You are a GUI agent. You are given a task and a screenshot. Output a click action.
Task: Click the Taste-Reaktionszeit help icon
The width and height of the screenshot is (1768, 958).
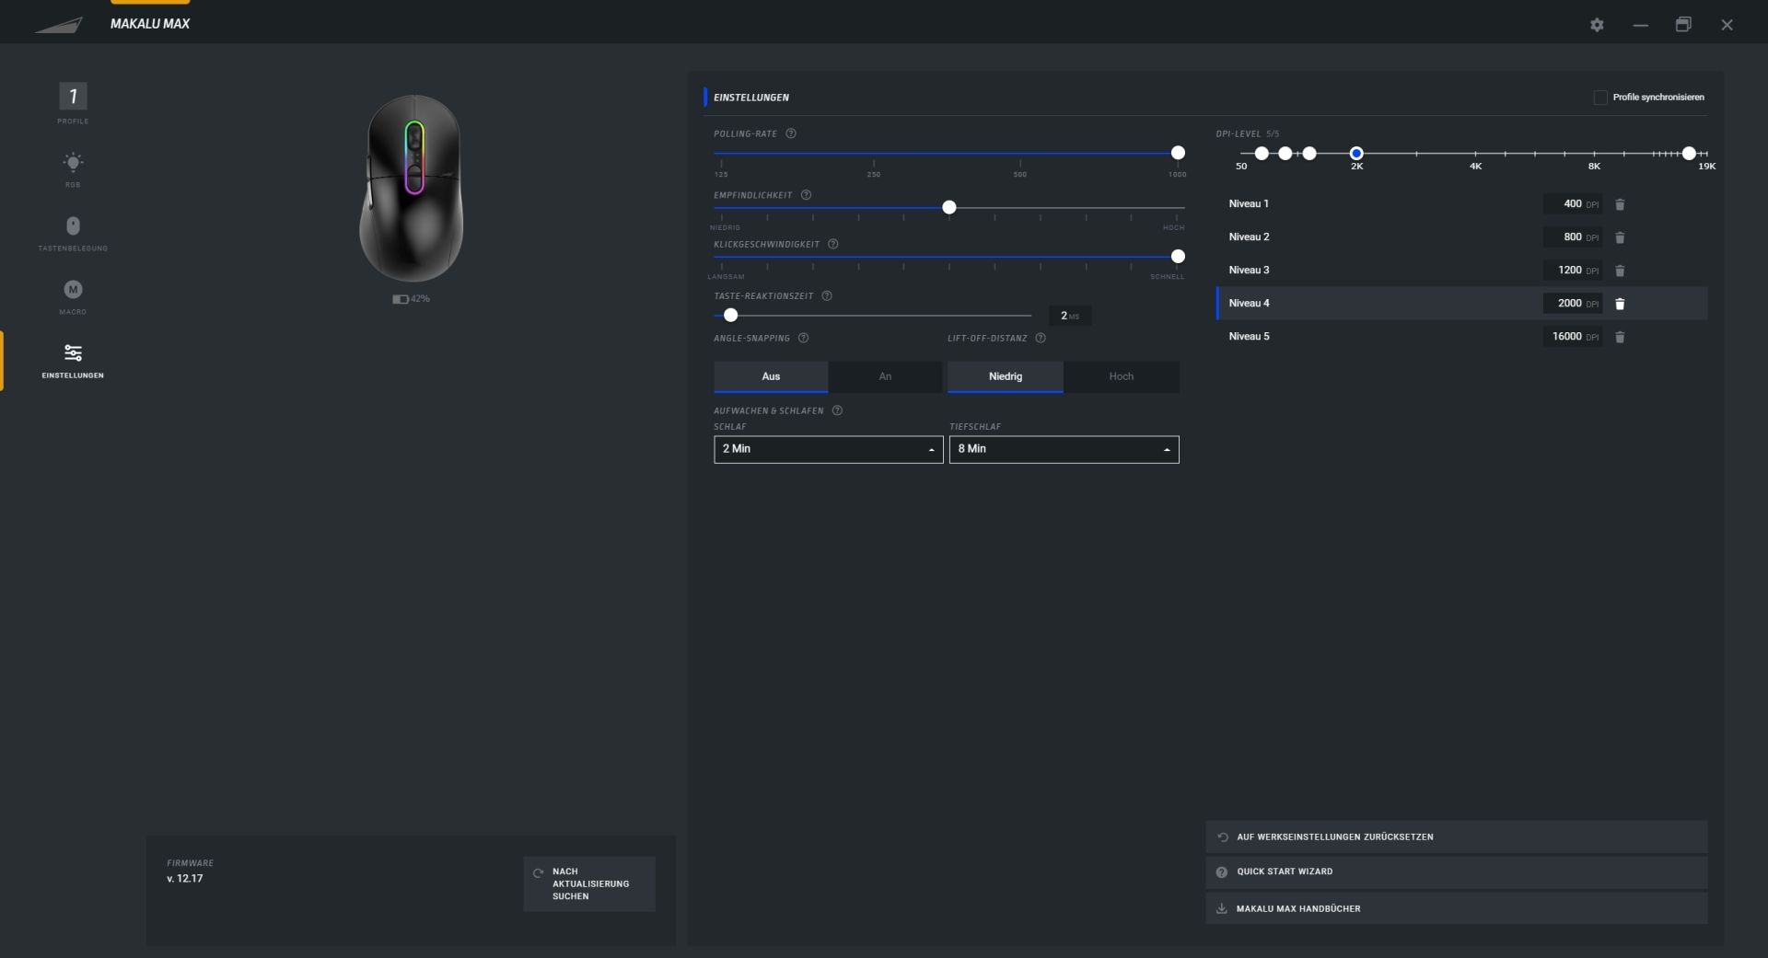click(827, 295)
